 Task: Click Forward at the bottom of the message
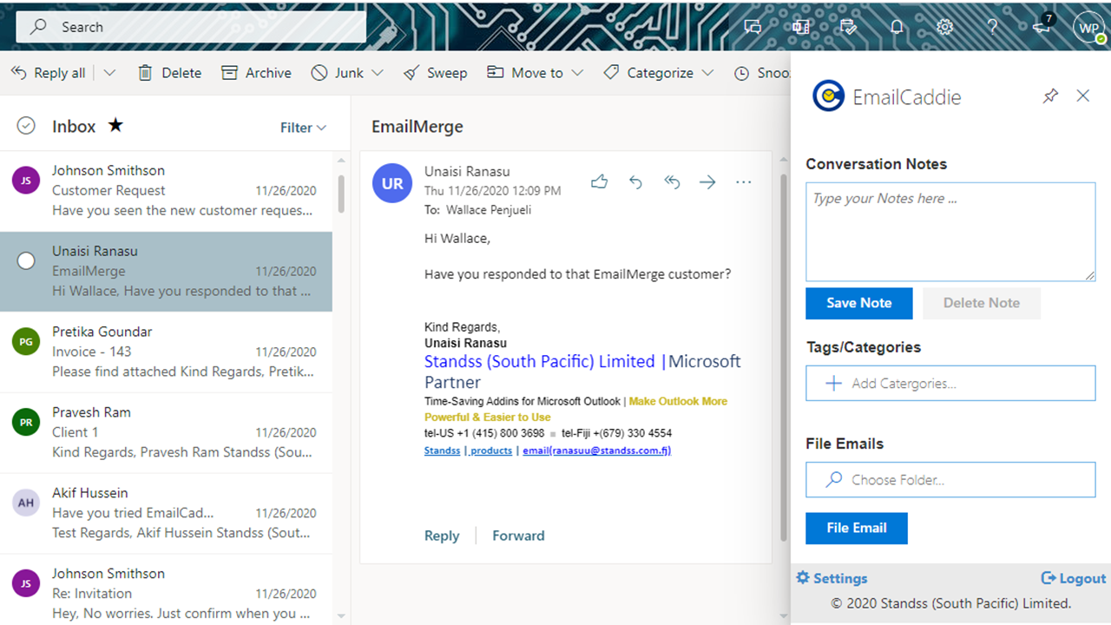point(518,536)
